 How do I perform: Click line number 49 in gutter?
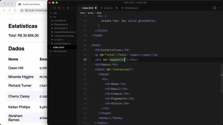pos(85,60)
